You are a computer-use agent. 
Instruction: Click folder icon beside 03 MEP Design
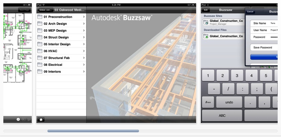[x=40, y=30]
